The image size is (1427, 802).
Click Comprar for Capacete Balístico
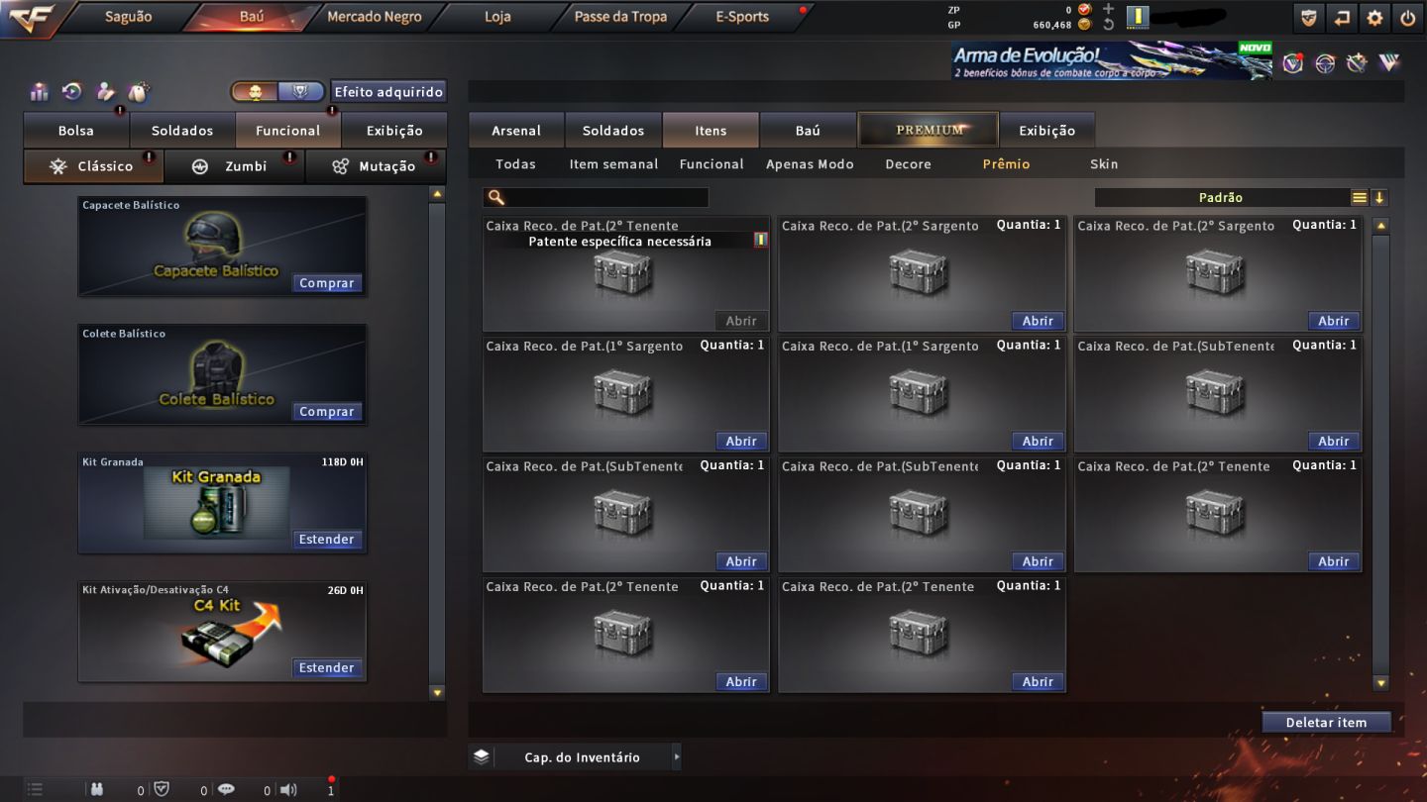point(327,283)
